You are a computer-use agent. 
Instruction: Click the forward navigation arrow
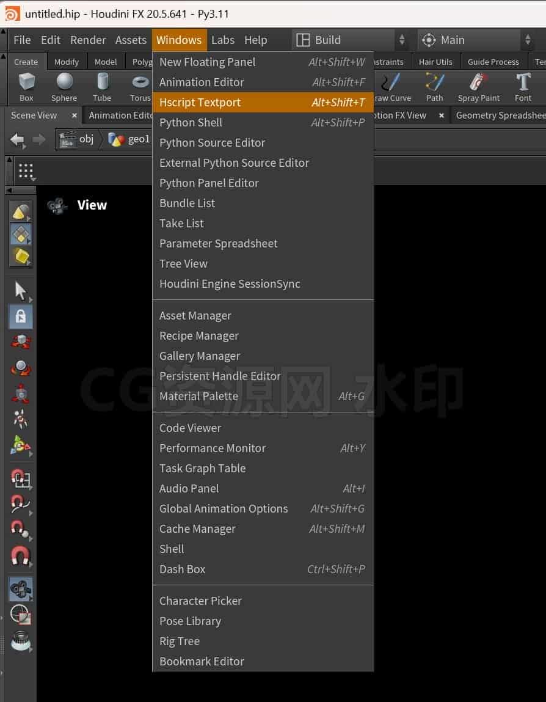(x=39, y=140)
